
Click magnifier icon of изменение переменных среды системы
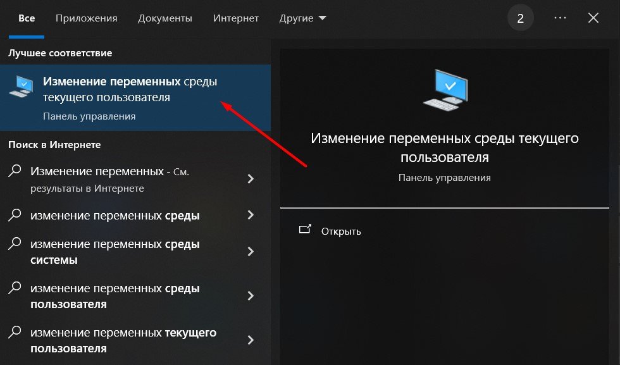click(15, 243)
